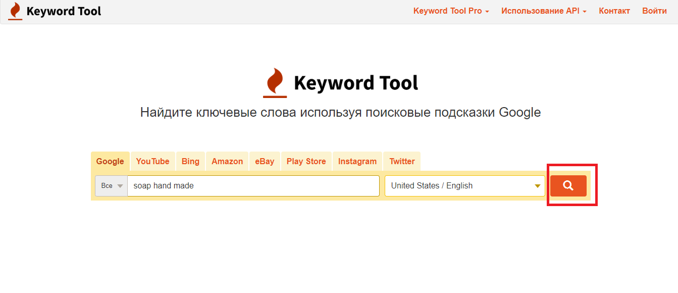Click the magnifying glass search button
Image resolution: width=678 pixels, height=293 pixels.
click(x=568, y=186)
